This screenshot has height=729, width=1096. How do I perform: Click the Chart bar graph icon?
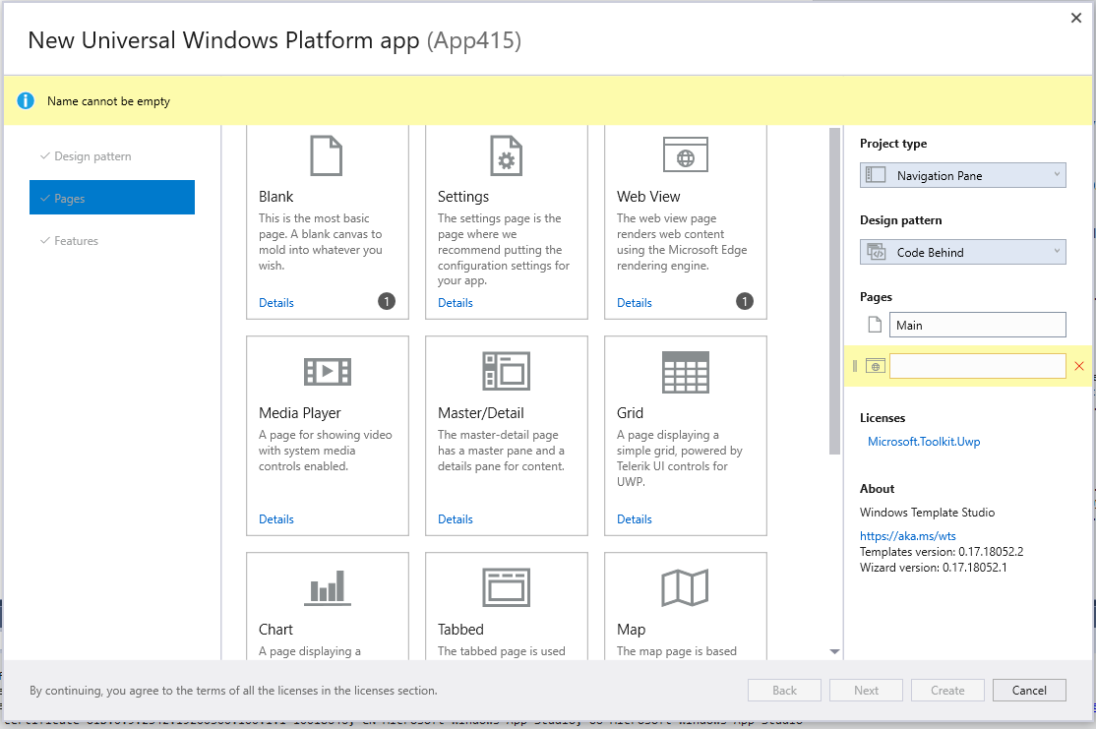coord(327,587)
